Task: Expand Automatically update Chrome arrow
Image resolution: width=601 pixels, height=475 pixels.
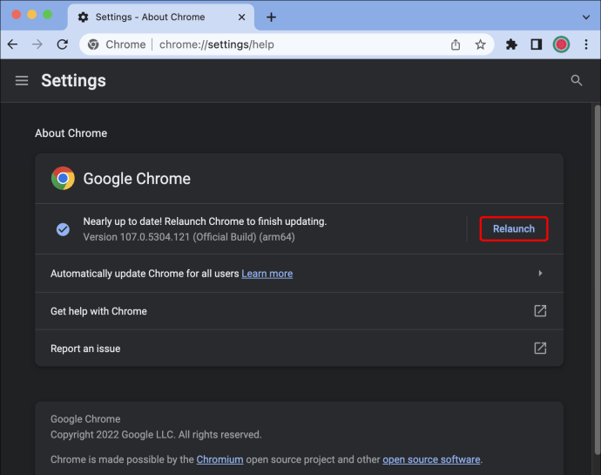Action: click(x=540, y=273)
